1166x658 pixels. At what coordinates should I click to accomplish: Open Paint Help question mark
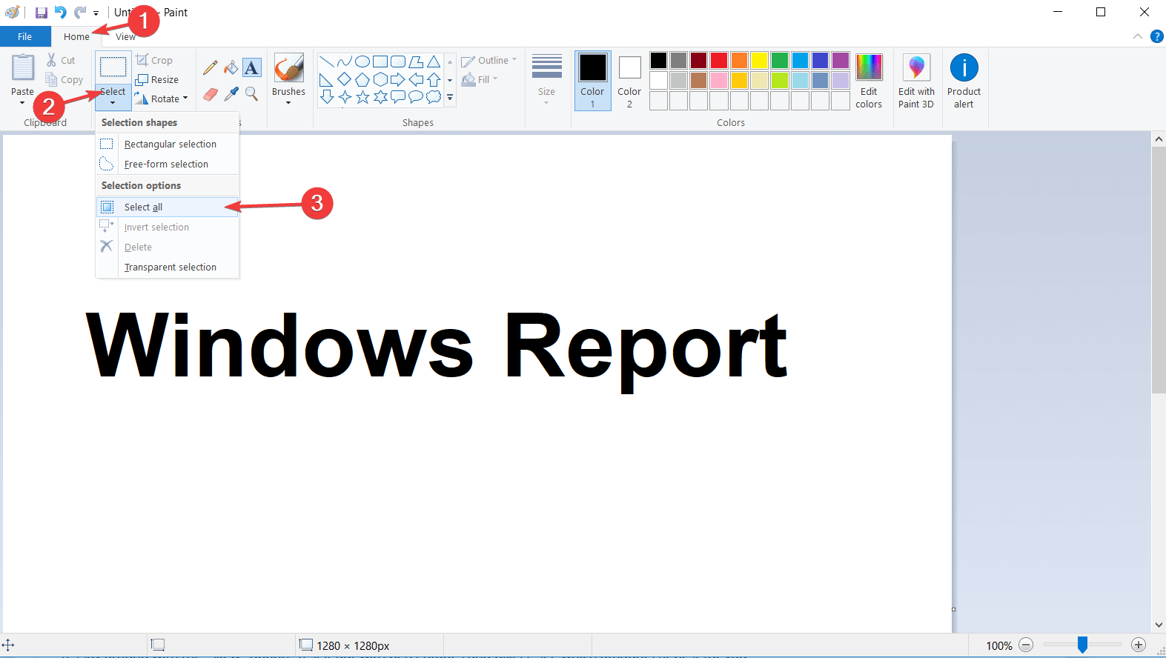(x=1156, y=36)
